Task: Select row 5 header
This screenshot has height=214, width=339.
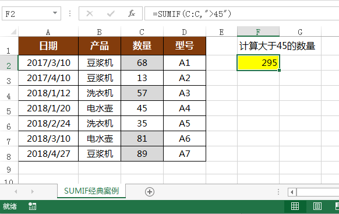Action: pos(9,108)
